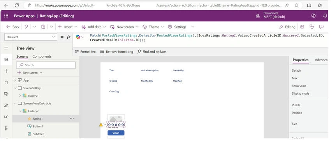Click New screen in the Tree view
The width and height of the screenshot is (331, 141).
coord(30,72)
